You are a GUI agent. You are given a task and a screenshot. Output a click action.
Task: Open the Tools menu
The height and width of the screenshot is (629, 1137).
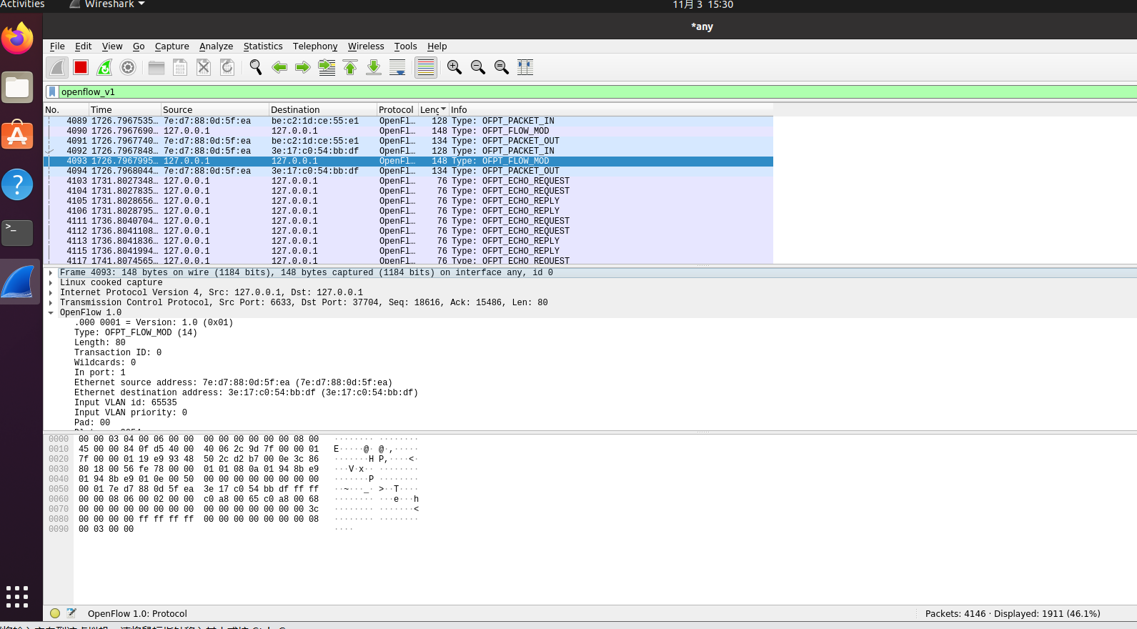(x=406, y=46)
